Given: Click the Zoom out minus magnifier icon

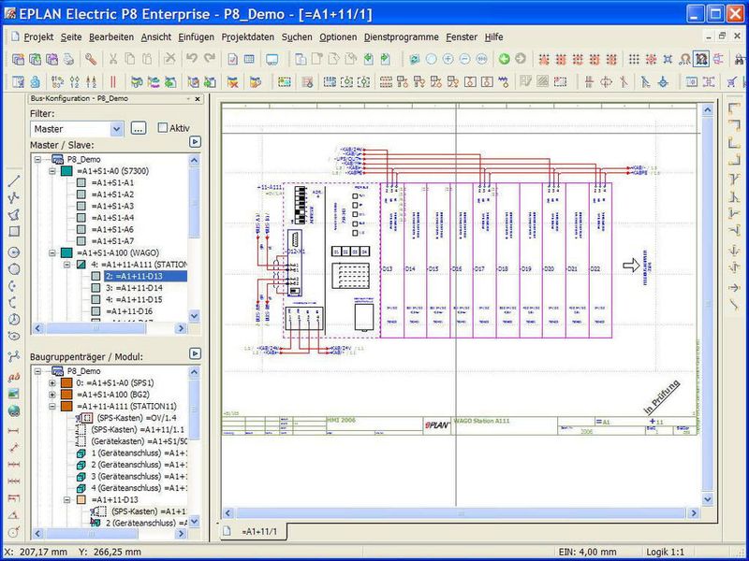Looking at the screenshot, I should (x=464, y=59).
